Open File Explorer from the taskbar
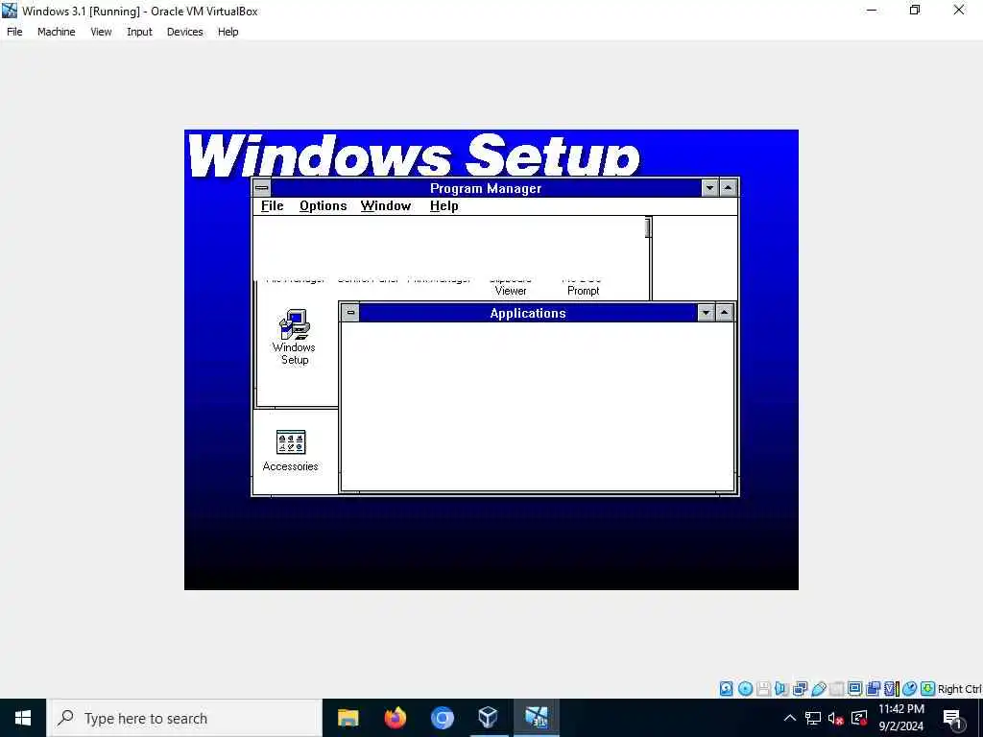This screenshot has height=737, width=983. (348, 718)
